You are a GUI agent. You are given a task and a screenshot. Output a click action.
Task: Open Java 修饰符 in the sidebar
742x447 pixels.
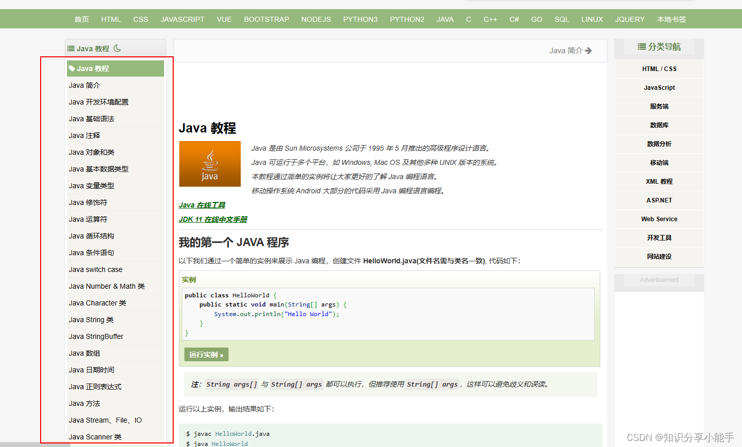[x=115, y=202]
